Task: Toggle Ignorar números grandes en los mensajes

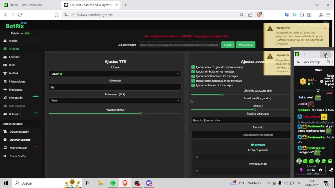Action: pyautogui.click(x=193, y=67)
